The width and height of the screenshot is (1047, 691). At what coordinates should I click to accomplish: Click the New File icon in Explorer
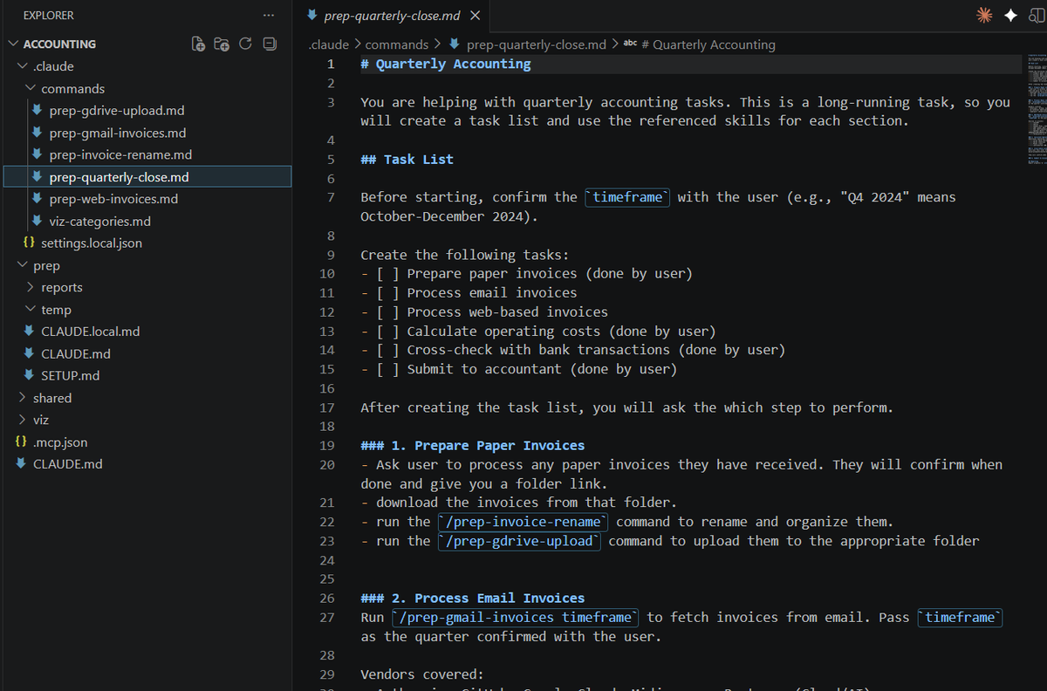pos(198,44)
